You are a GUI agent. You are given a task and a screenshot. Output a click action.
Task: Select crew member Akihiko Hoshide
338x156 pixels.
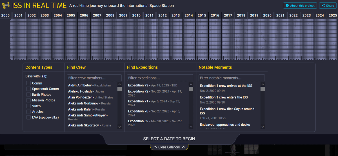point(80,91)
